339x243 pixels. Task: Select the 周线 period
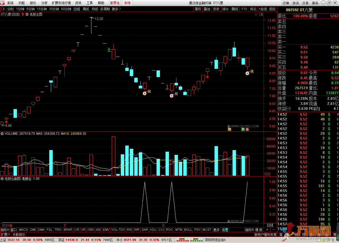point(86,9)
